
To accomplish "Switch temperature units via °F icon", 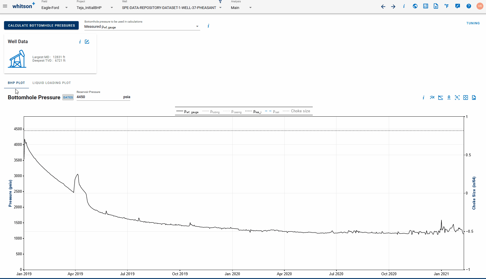I will [447, 6].
